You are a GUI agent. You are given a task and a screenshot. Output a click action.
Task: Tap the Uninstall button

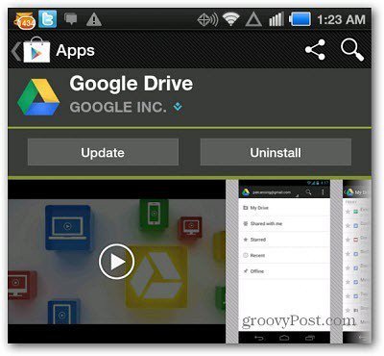[x=276, y=152]
